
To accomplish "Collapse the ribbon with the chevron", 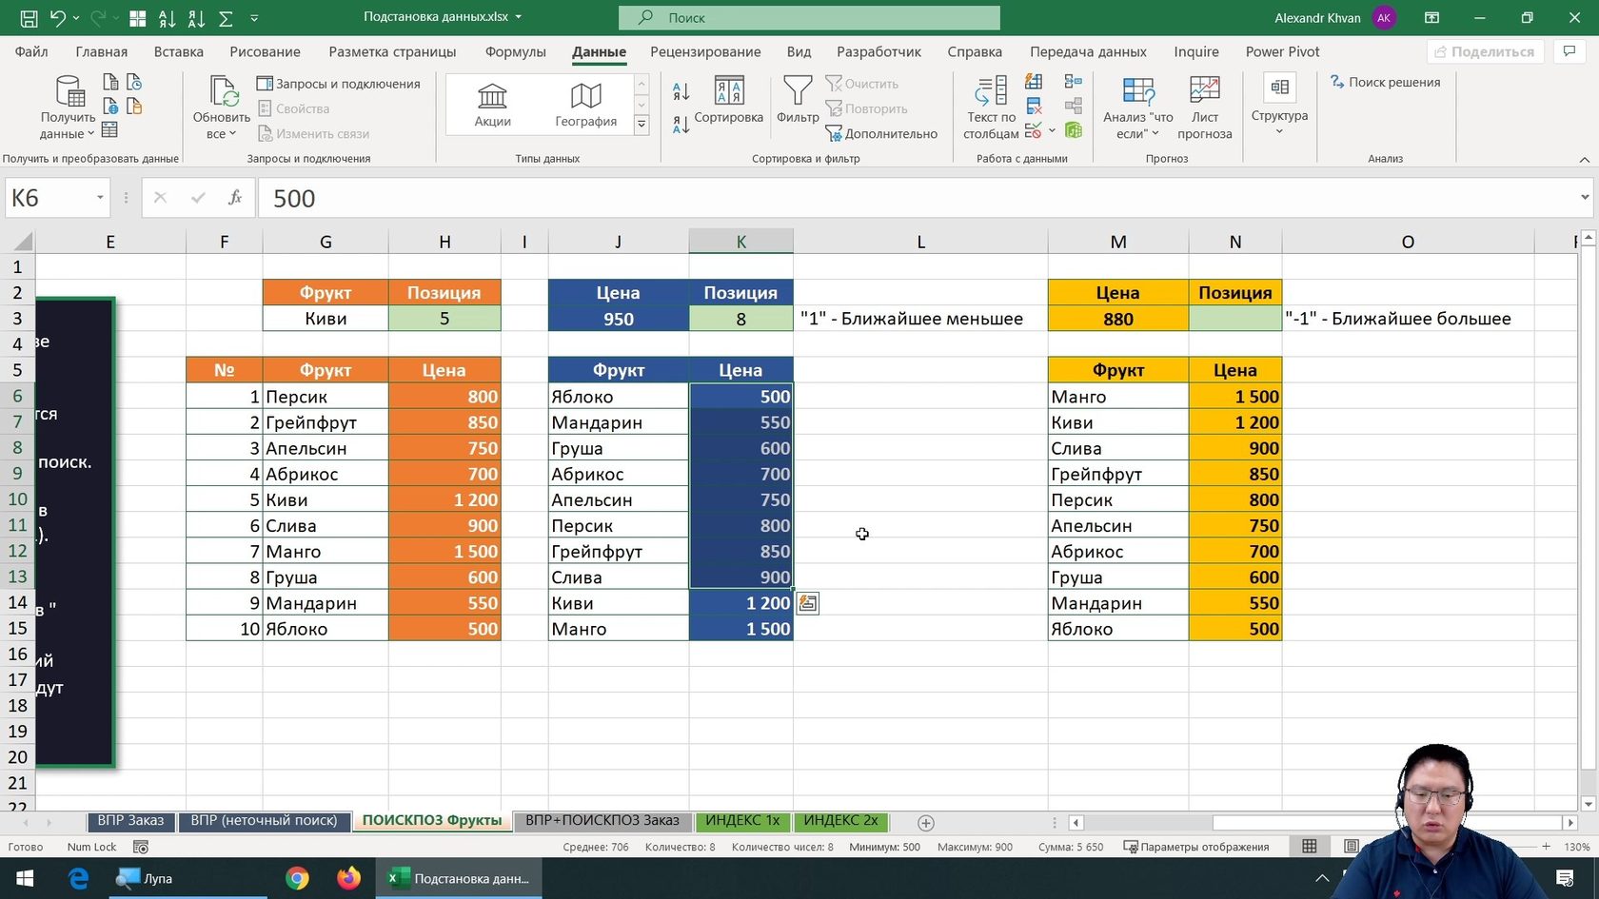I will coord(1584,159).
